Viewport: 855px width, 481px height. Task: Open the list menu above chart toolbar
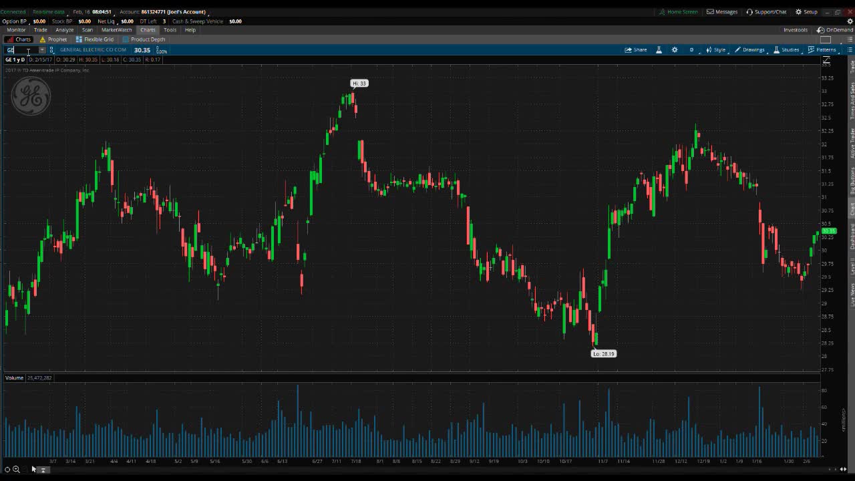(850, 39)
